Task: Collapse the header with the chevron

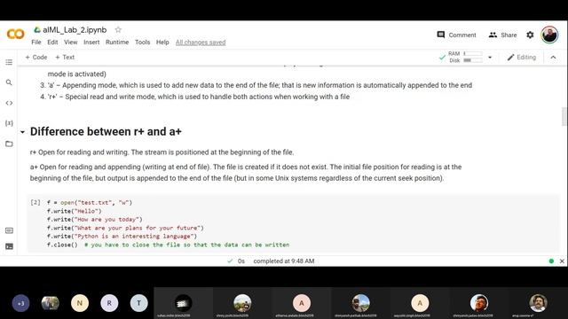Action: pos(553,57)
